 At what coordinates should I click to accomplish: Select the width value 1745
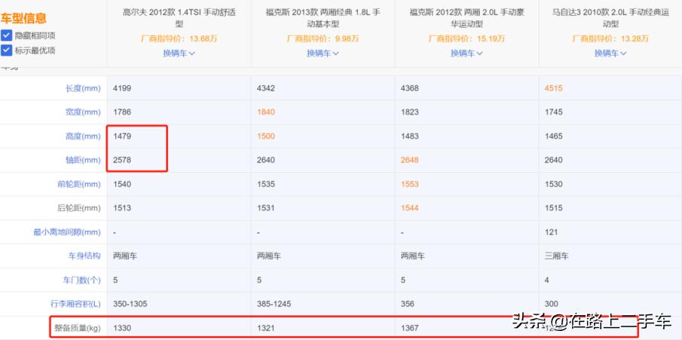coord(553,112)
